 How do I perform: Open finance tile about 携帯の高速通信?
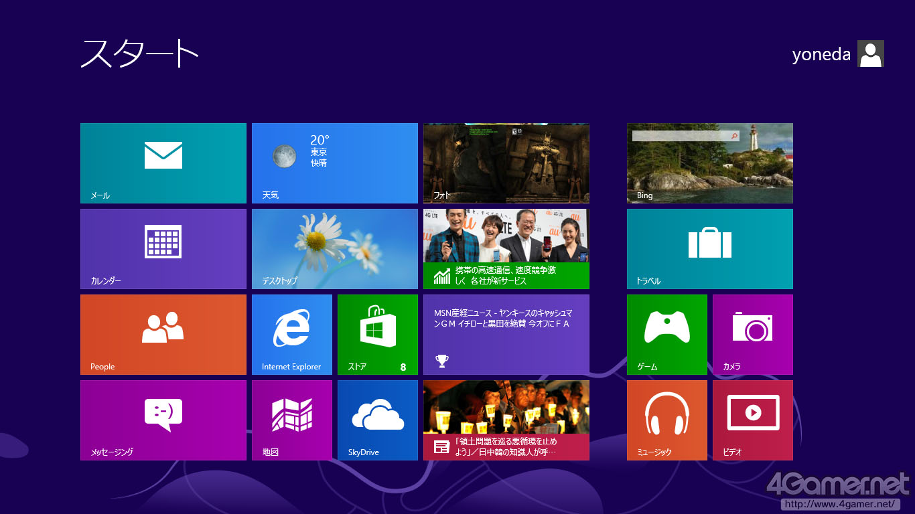click(x=506, y=249)
